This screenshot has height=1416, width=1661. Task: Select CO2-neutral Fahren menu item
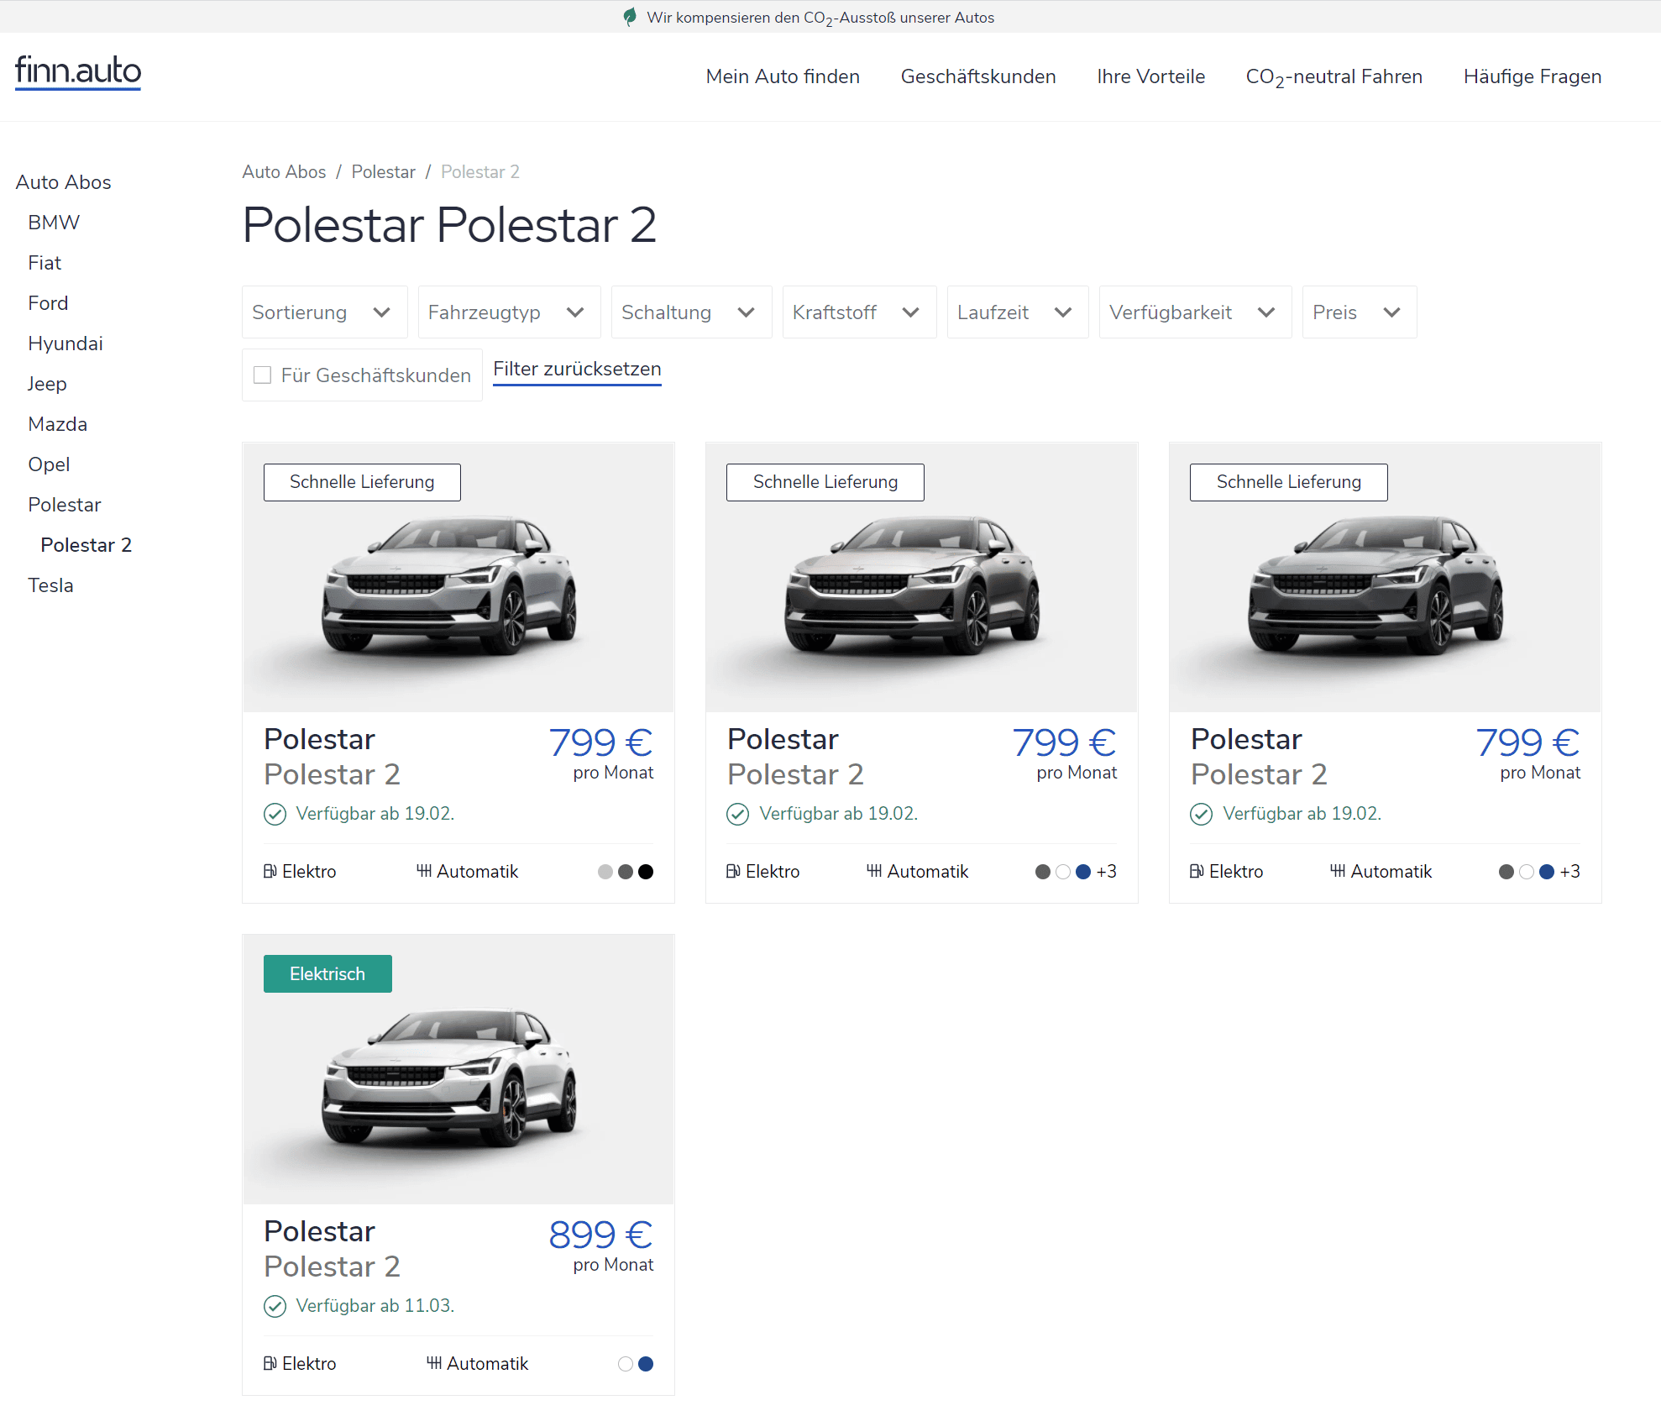coord(1334,77)
